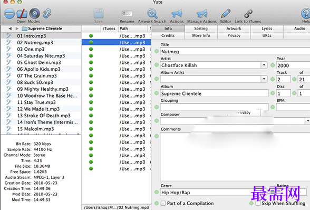This screenshot has width=310, height=210.
Task: Switch to the Lyrics tab
Action: (267, 28)
